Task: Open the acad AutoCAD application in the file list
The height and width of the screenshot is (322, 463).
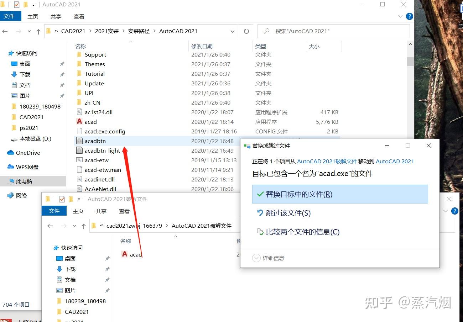Action: 91,122
